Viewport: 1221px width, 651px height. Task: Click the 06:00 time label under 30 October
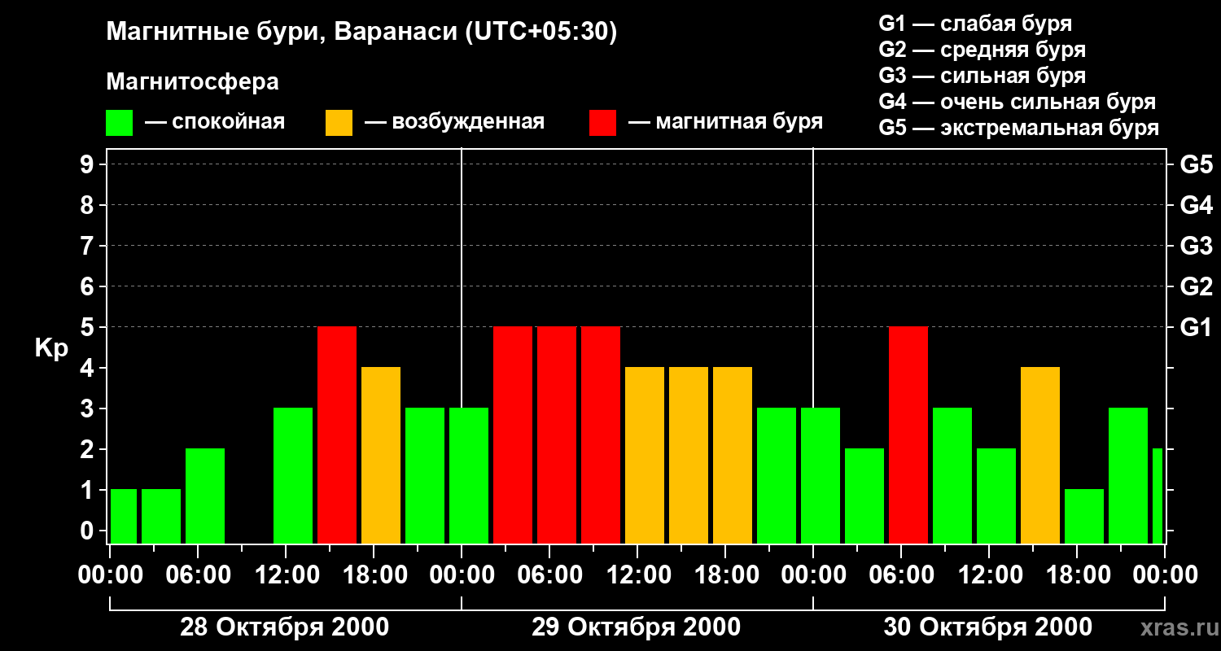click(x=901, y=575)
